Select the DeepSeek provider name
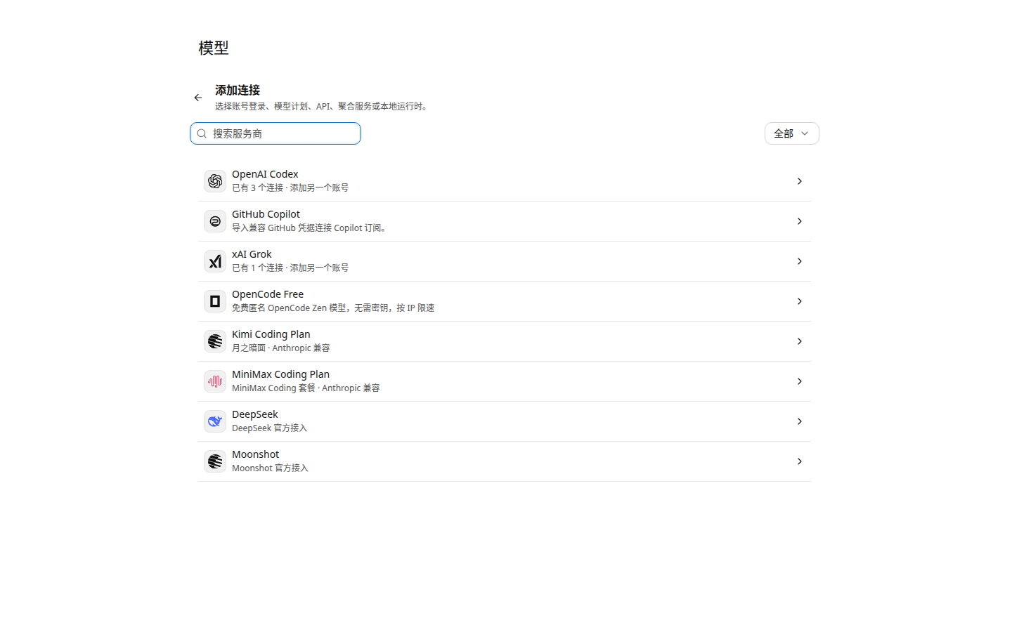 click(x=255, y=414)
